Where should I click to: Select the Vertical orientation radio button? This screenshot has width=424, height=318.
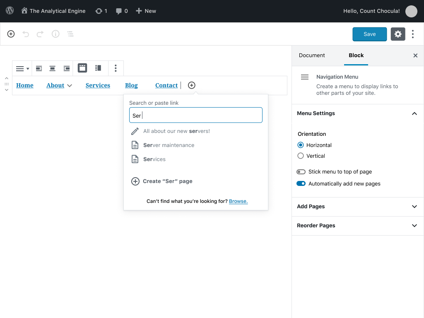301,156
